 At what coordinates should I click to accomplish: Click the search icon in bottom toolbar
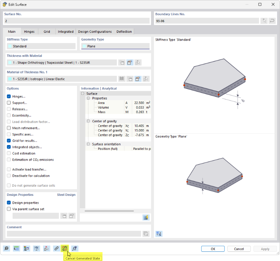6,248
